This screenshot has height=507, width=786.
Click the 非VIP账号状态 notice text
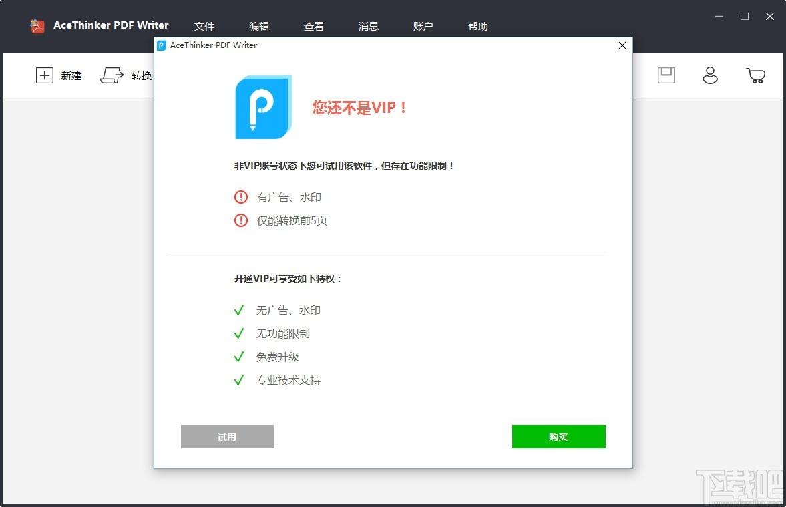click(344, 166)
